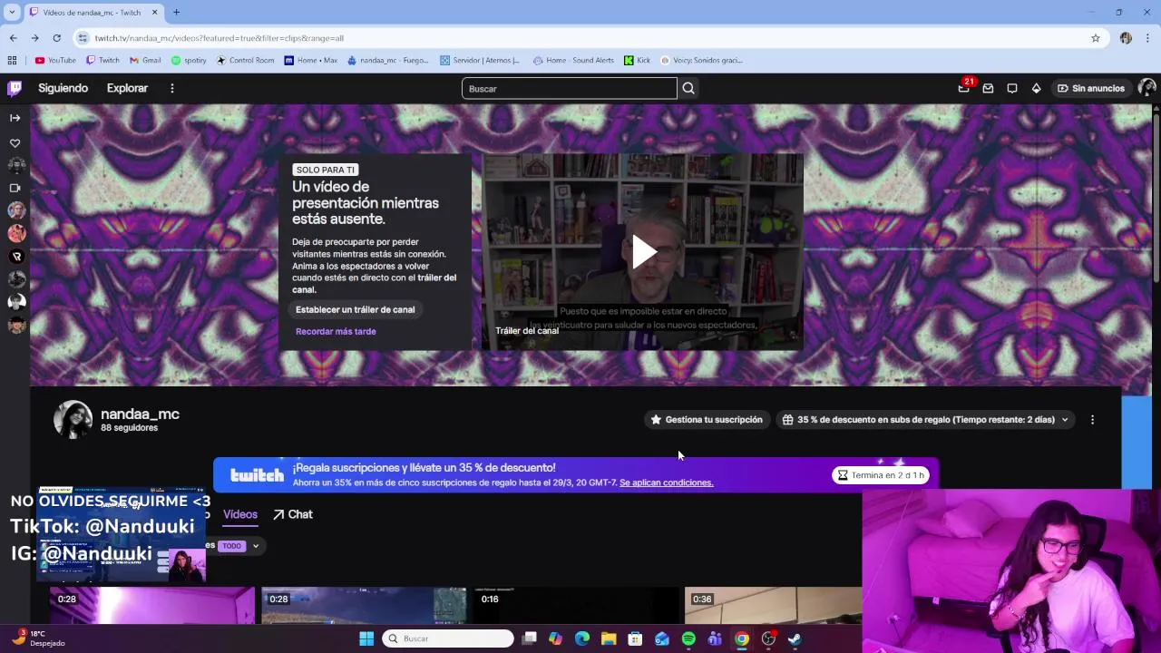Click the three-dot menu beside Explorar
Viewport: 1161px width, 653px height.
171,88
